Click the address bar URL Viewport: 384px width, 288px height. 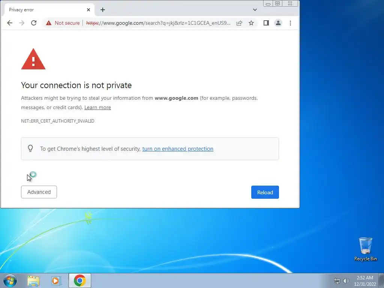coord(158,23)
